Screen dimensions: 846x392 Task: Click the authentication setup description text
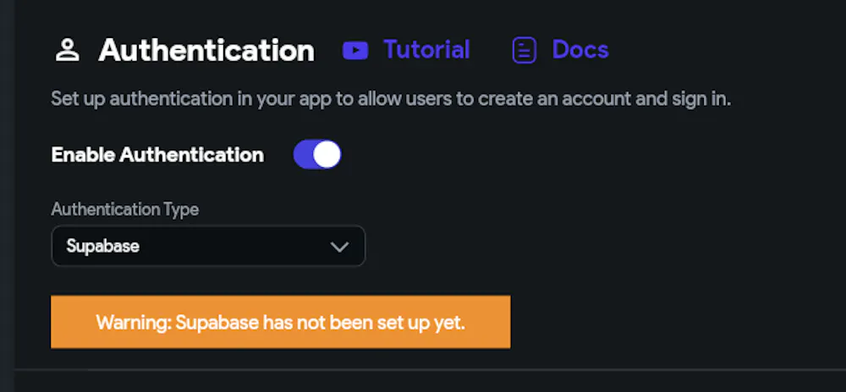[390, 99]
